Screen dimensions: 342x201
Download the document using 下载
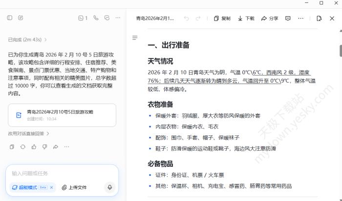[246, 19]
